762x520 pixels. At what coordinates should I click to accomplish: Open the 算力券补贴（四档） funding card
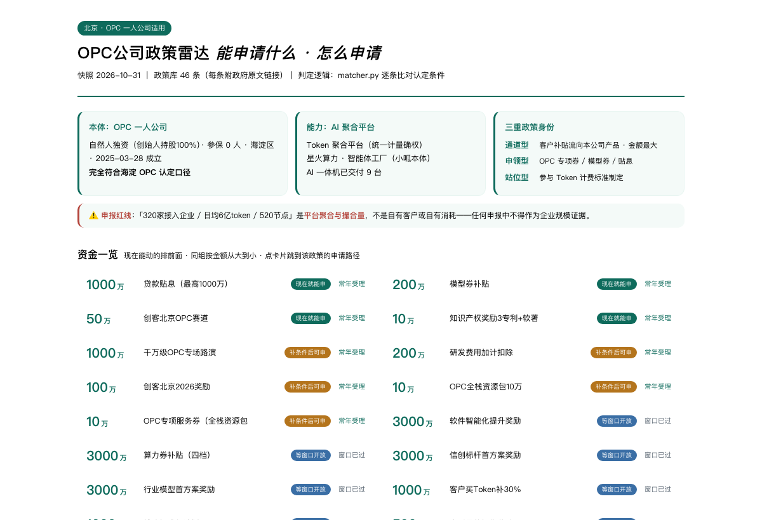pyautogui.click(x=228, y=455)
